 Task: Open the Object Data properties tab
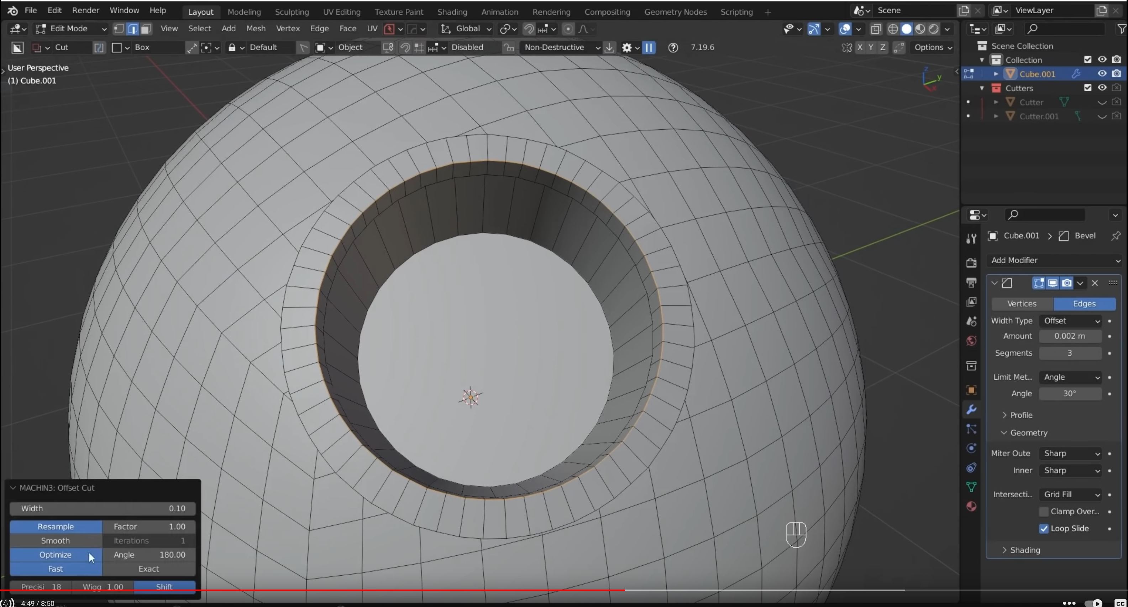(x=971, y=487)
